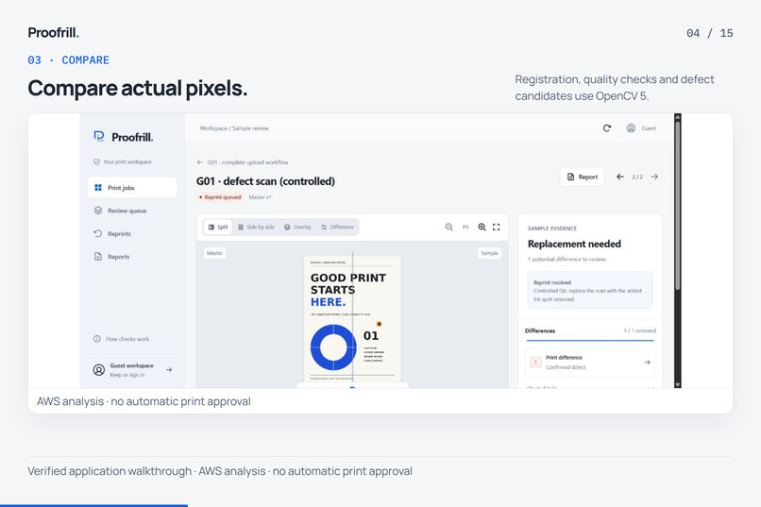Image resolution: width=761 pixels, height=507 pixels.
Task: Click the Reprint resolved note
Action: coord(590,291)
